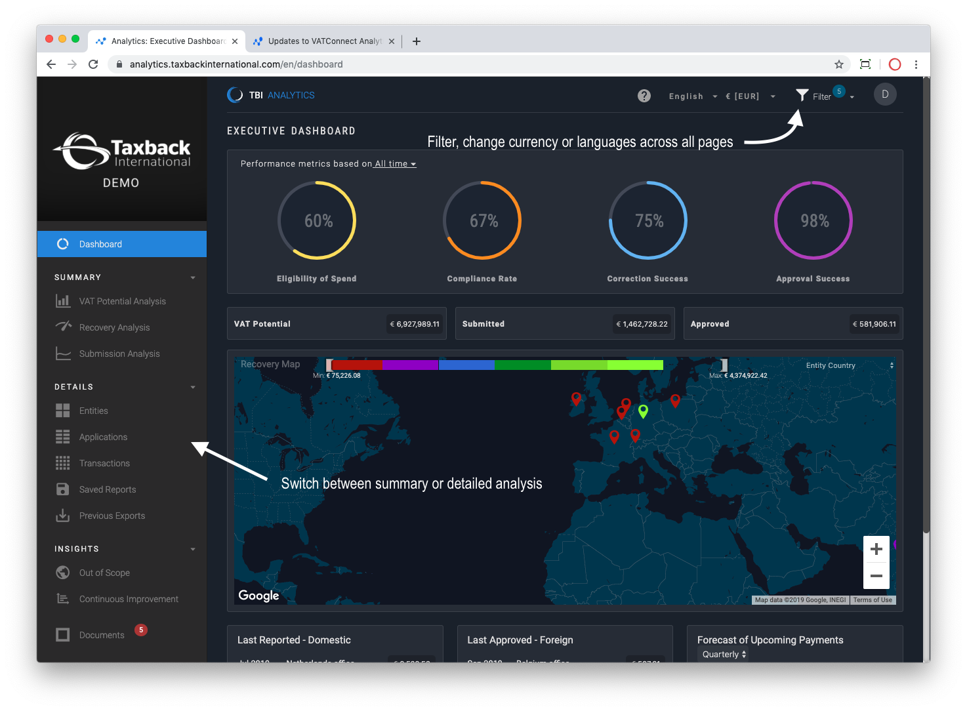This screenshot has width=967, height=711.
Task: Click the VAT Potential Analysis bar chart icon
Action: (x=63, y=301)
